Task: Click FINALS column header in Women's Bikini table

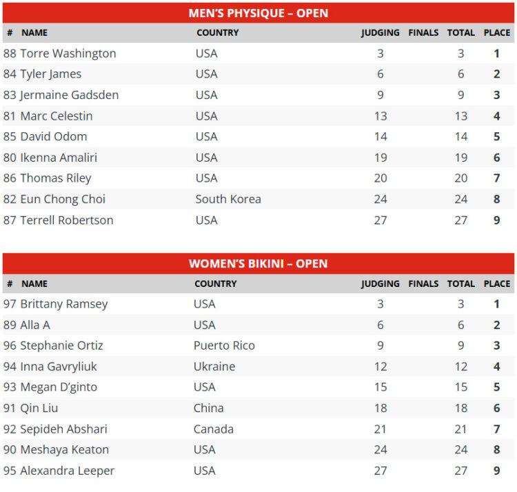Action: tap(423, 284)
